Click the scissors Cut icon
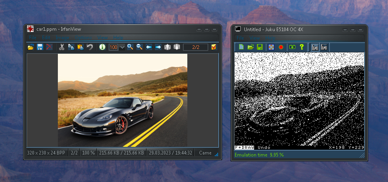Image resolution: width=388 pixels, height=182 pixels. [61, 47]
